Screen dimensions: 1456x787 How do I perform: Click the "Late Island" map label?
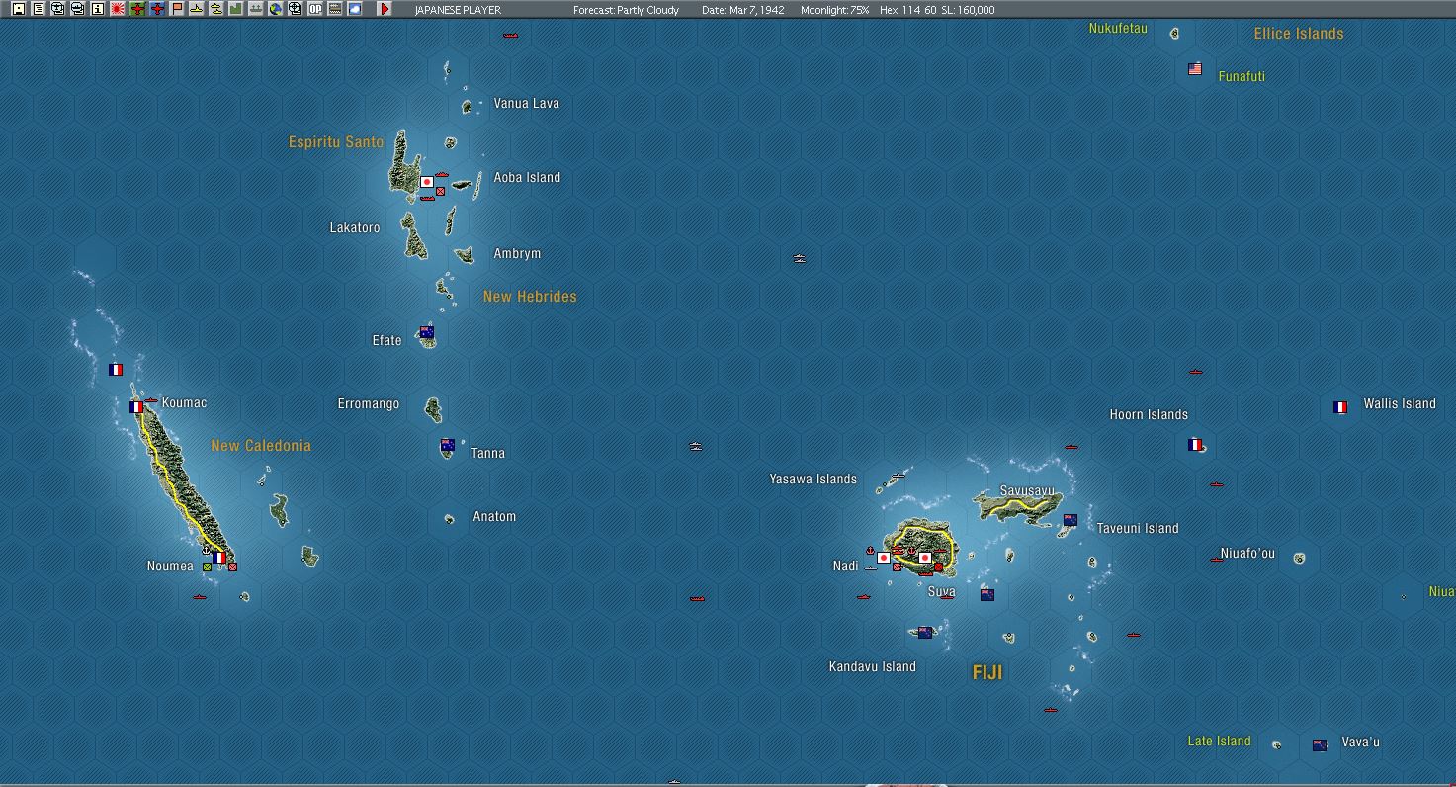coord(1219,742)
